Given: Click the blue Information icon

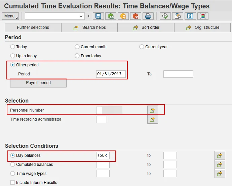Looking at the screenshot, I should click(190, 16).
